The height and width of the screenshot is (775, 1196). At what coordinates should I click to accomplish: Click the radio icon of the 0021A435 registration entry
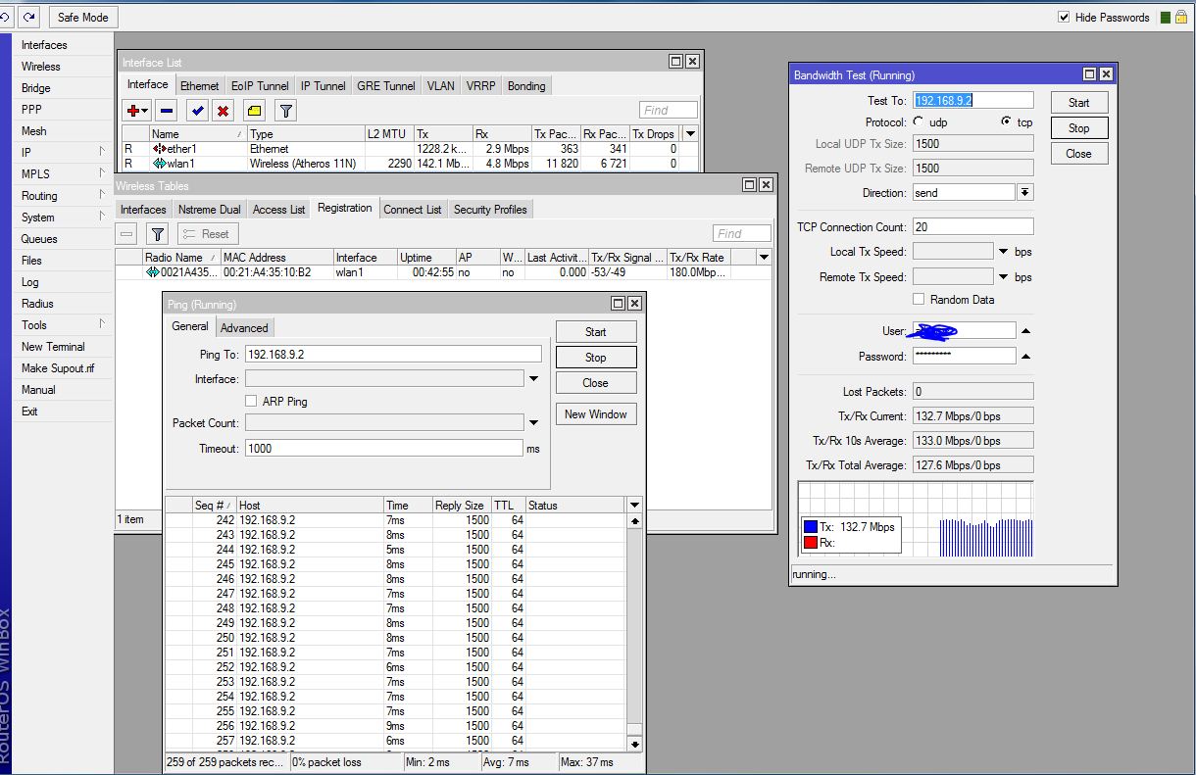[153, 272]
